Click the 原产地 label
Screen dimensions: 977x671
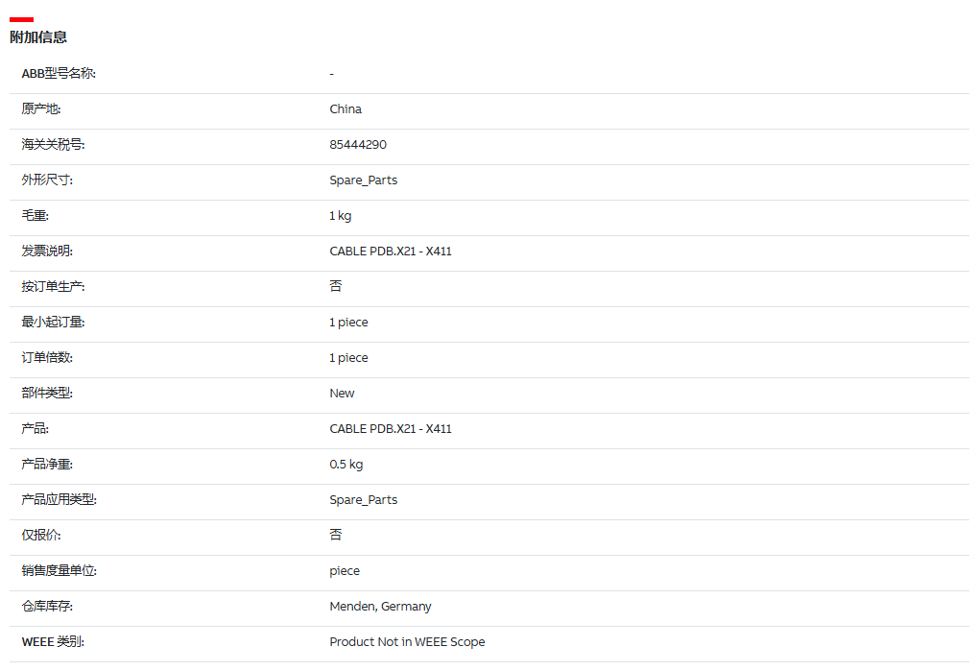click(x=41, y=109)
